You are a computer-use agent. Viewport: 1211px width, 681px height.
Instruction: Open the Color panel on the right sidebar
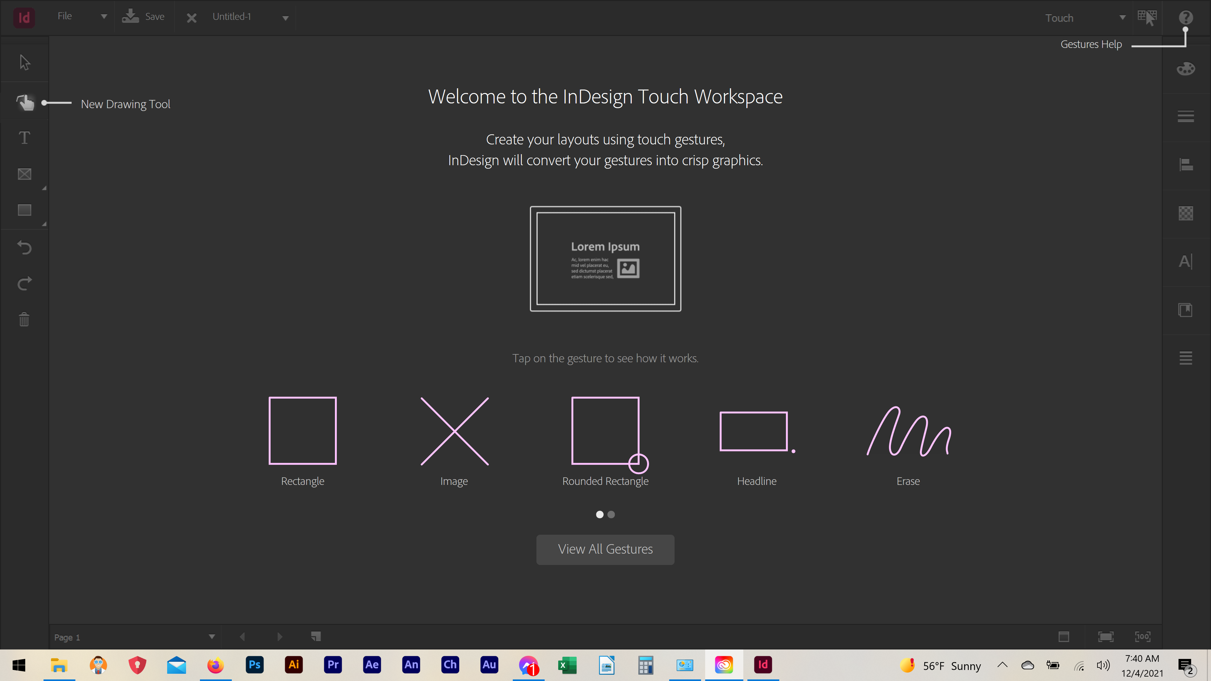tap(1186, 69)
